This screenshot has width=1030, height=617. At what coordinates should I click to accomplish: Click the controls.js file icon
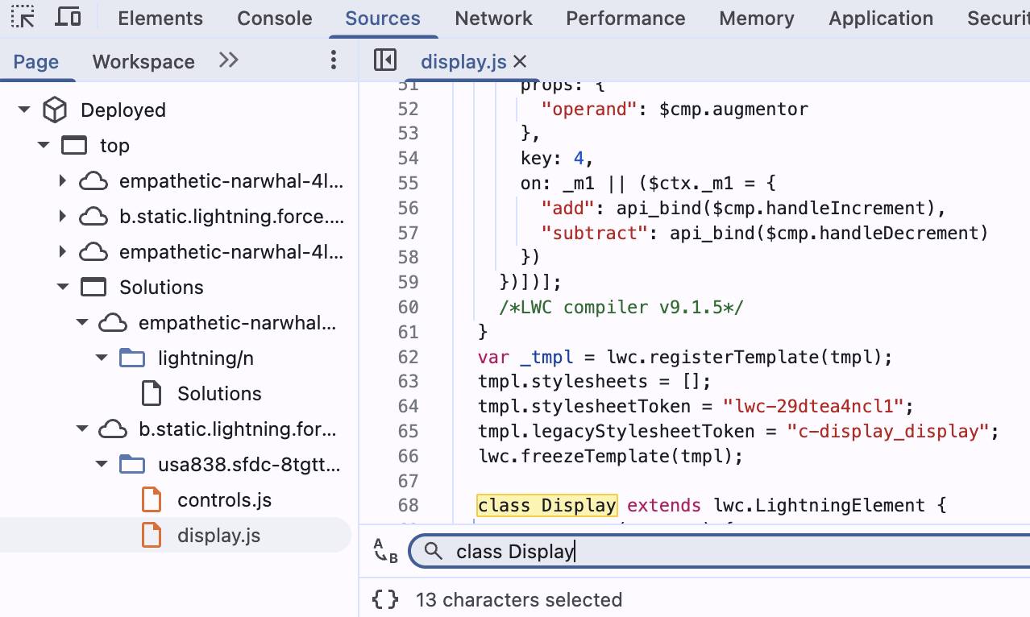point(152,499)
